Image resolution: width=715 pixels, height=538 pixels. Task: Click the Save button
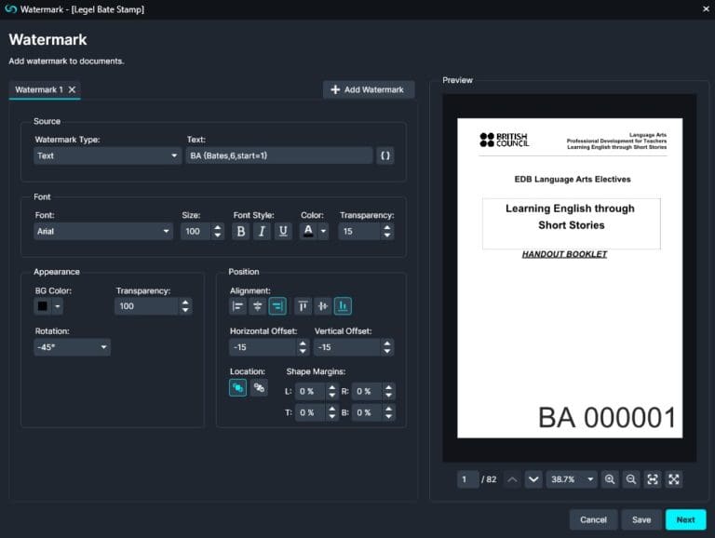pyautogui.click(x=641, y=519)
